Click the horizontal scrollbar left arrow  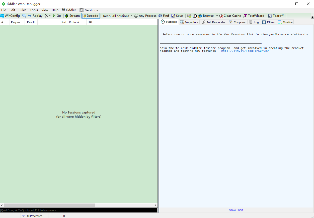[2, 205]
